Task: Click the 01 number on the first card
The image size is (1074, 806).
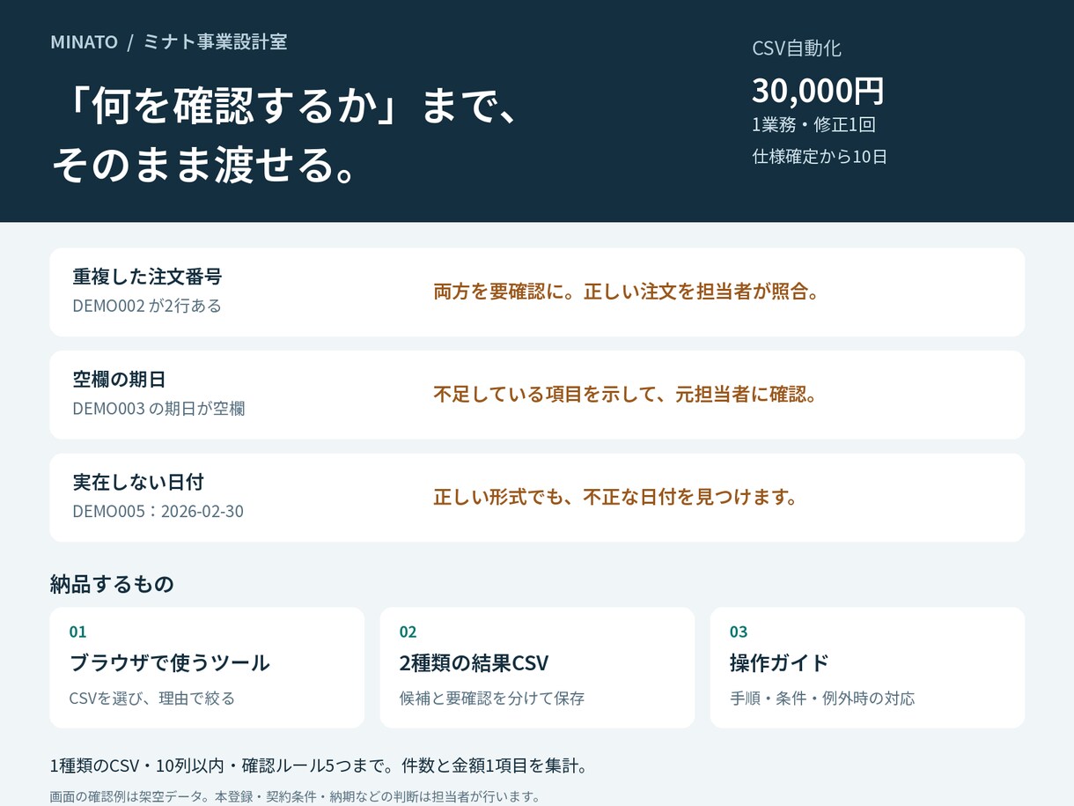Action: (77, 632)
